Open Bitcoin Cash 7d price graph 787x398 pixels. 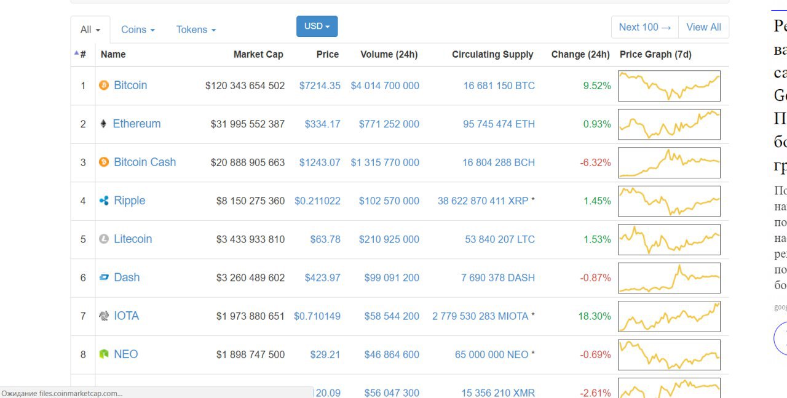click(669, 162)
